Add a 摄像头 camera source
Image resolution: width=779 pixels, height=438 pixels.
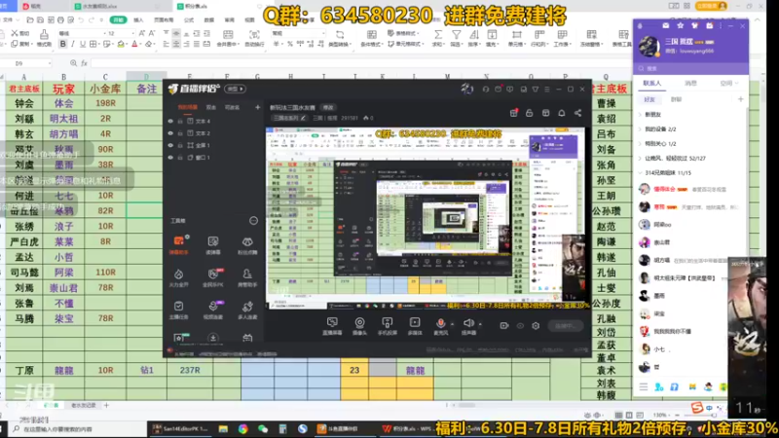pyautogui.click(x=359, y=326)
